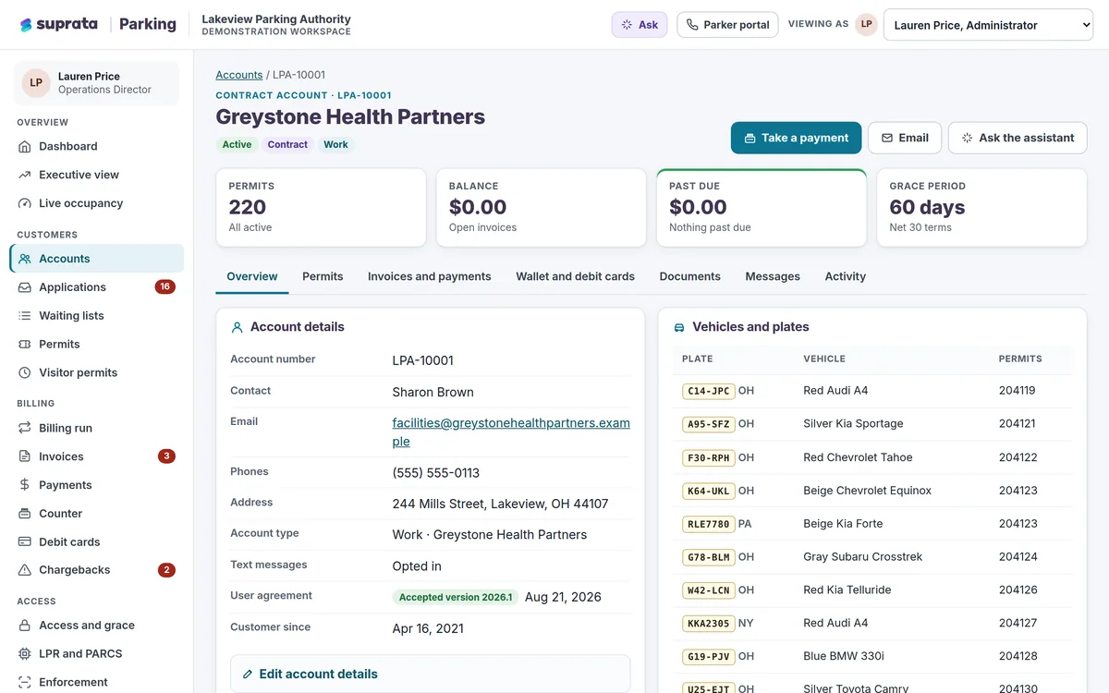
Task: Open the Chargebacks warning icon
Action: tap(25, 570)
